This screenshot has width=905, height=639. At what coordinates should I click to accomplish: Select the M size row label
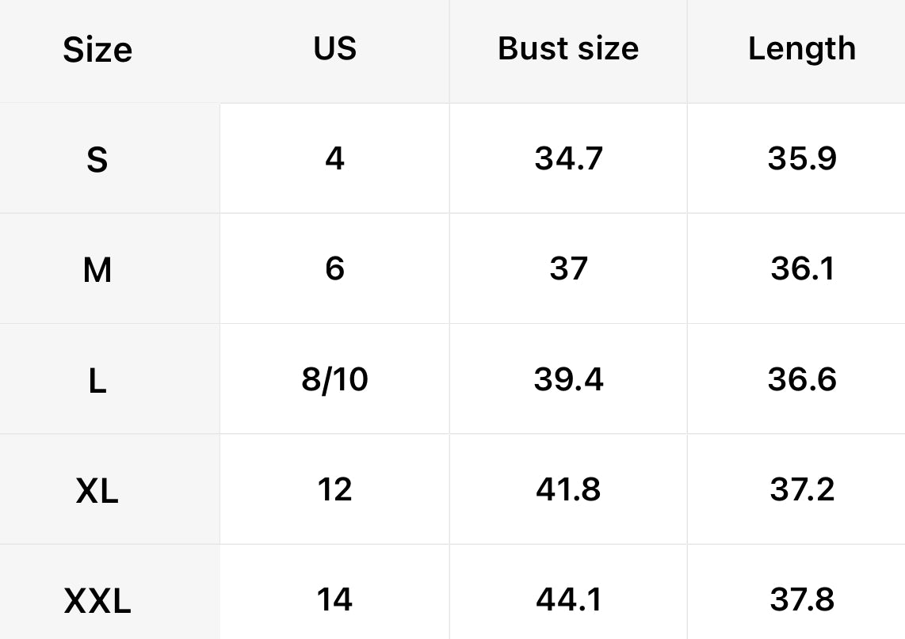(x=97, y=271)
